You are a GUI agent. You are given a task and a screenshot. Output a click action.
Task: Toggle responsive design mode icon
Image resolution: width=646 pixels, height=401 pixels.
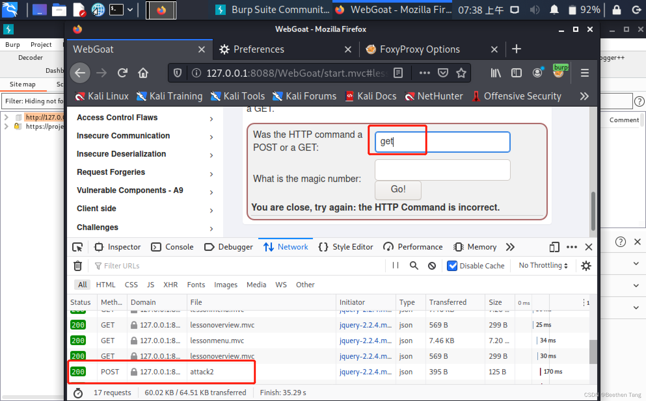[554, 247]
